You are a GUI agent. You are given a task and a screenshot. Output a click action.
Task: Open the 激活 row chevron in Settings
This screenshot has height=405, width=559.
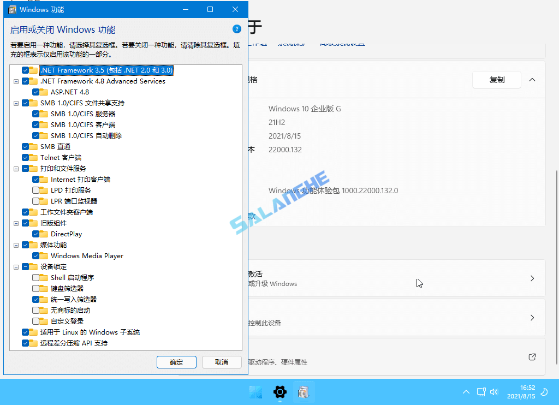(532, 278)
